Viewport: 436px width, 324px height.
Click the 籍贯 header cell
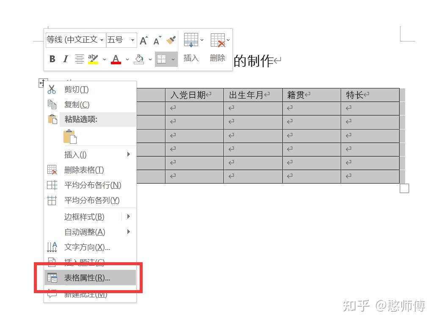point(312,95)
